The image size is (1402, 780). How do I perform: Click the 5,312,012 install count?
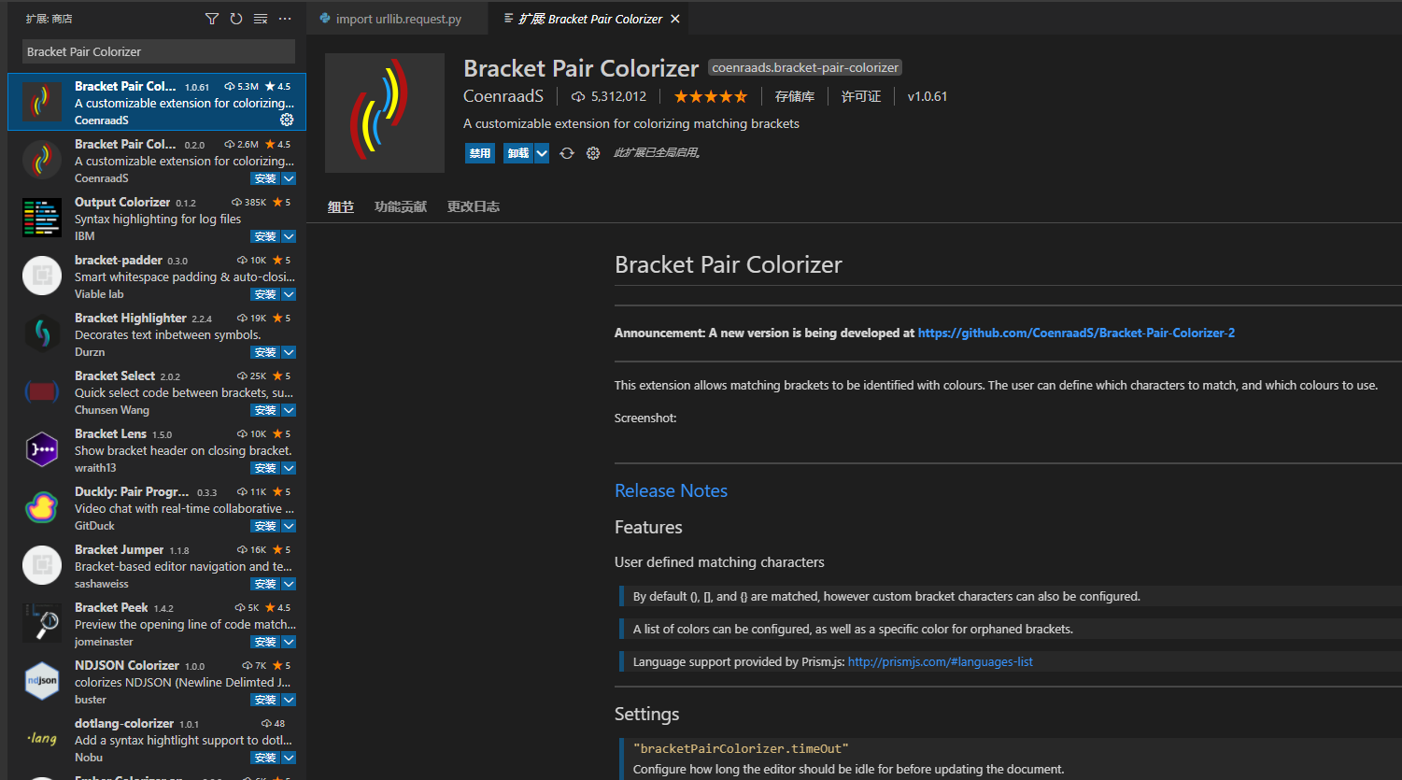pos(609,96)
